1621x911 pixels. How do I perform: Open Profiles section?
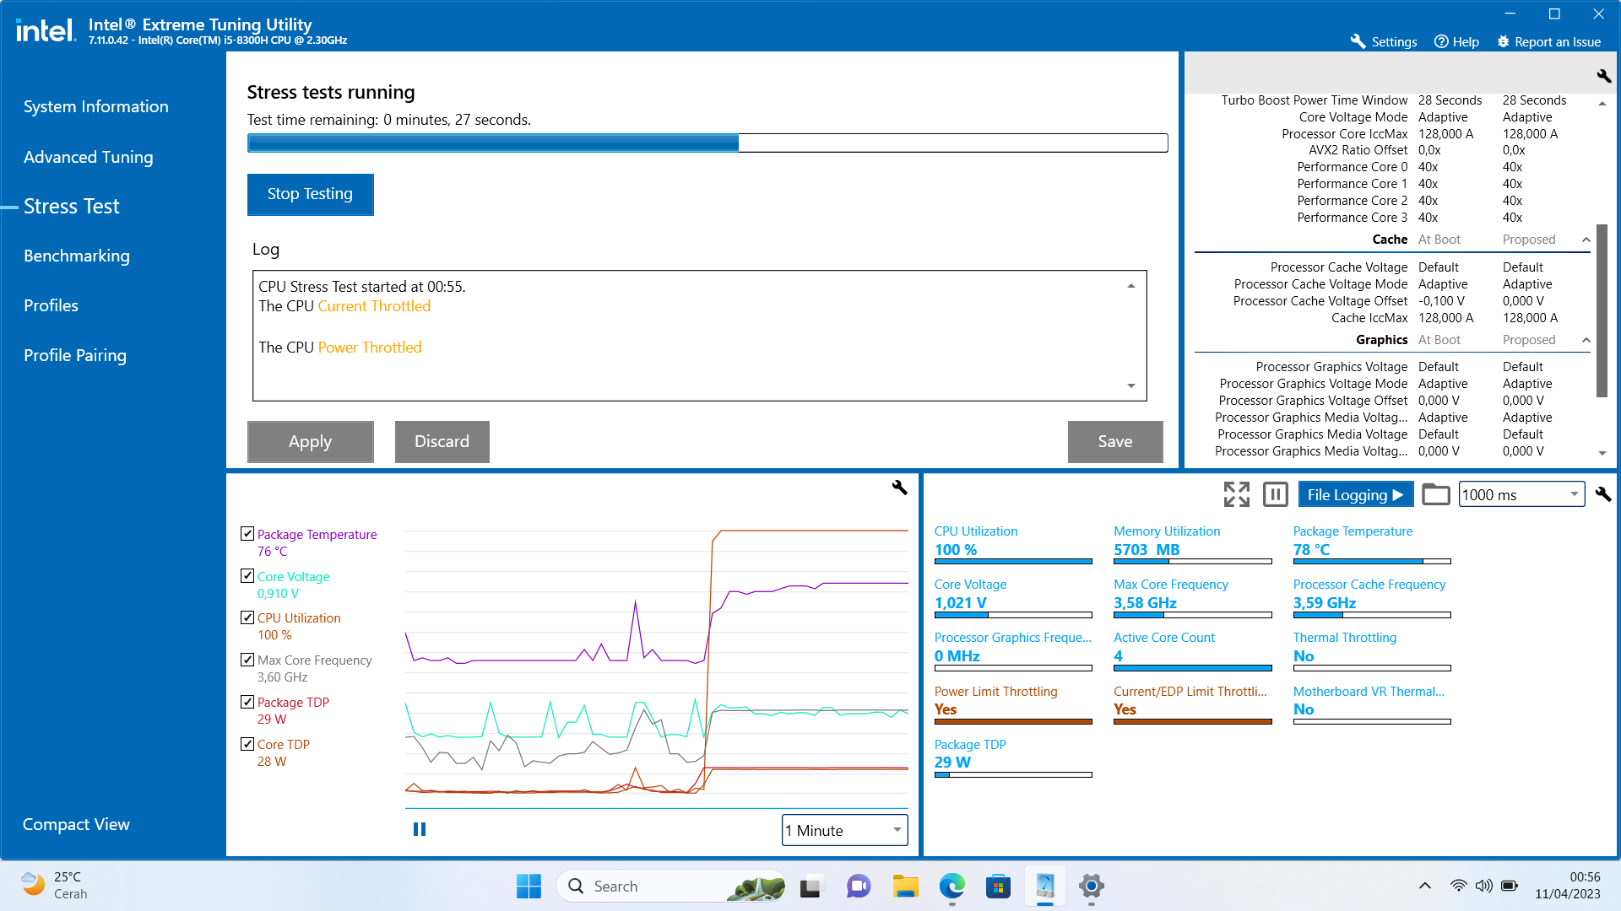pyautogui.click(x=51, y=305)
